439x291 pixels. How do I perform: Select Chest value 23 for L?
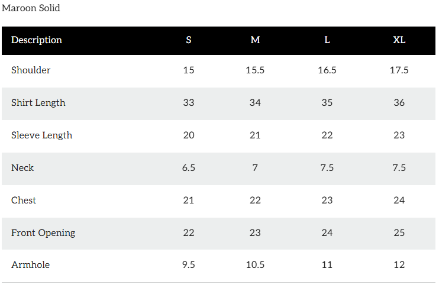[x=327, y=201]
